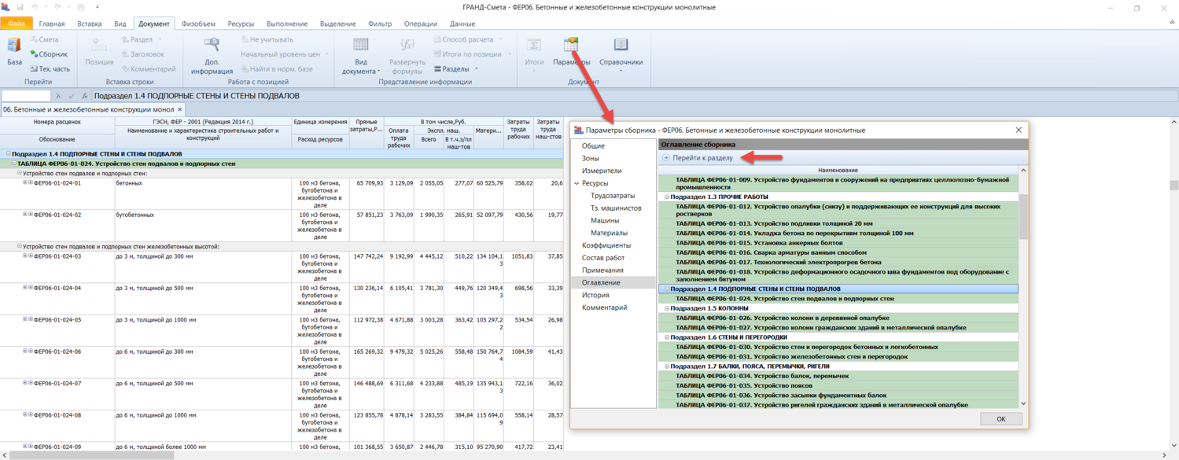Collapse ТАБЛИЦА ФЕР06-01-024 group in the main grid
The width and height of the screenshot is (1179, 460).
click(x=14, y=164)
